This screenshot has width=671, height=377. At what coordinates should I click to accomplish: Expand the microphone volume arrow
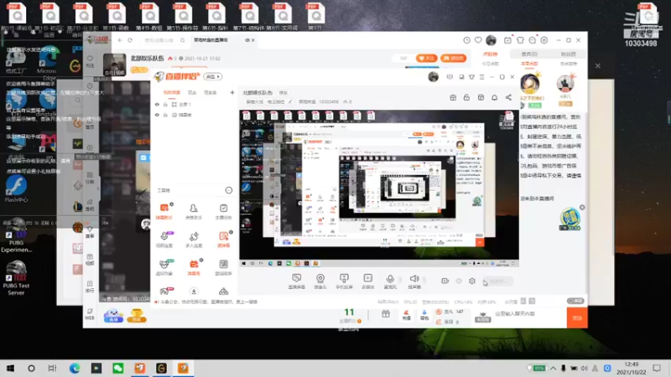pyautogui.click(x=400, y=280)
